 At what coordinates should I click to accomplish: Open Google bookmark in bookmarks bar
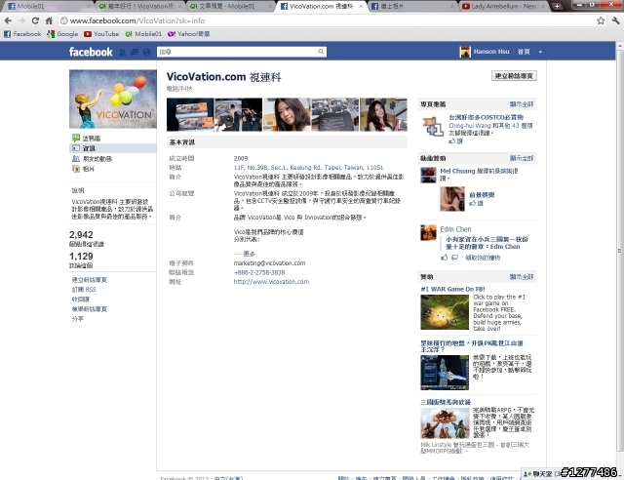click(x=62, y=34)
